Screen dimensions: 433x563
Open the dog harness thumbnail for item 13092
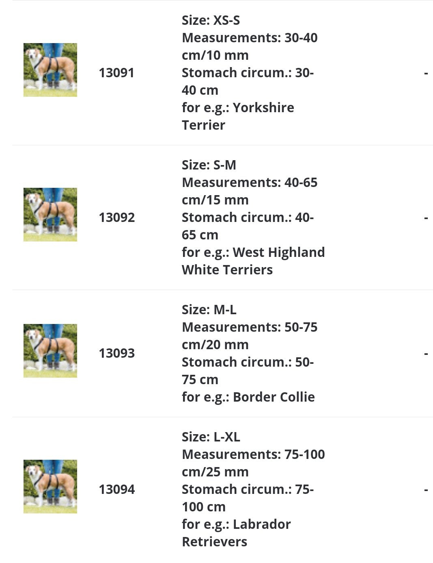click(50, 215)
